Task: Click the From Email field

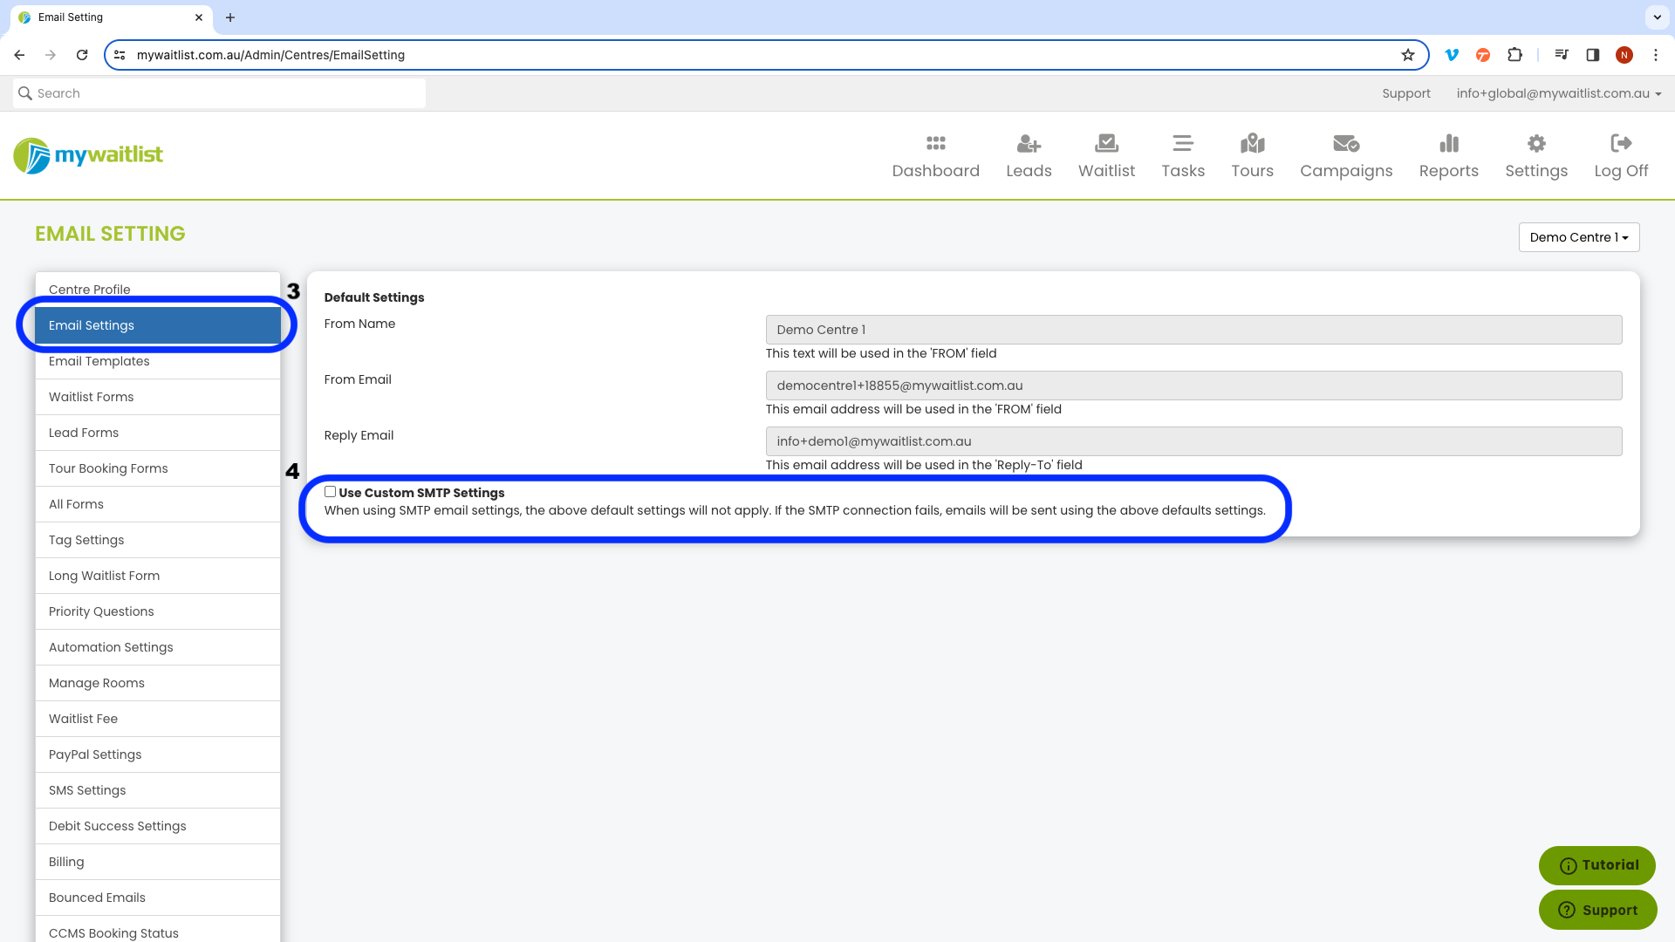Action: point(1193,386)
